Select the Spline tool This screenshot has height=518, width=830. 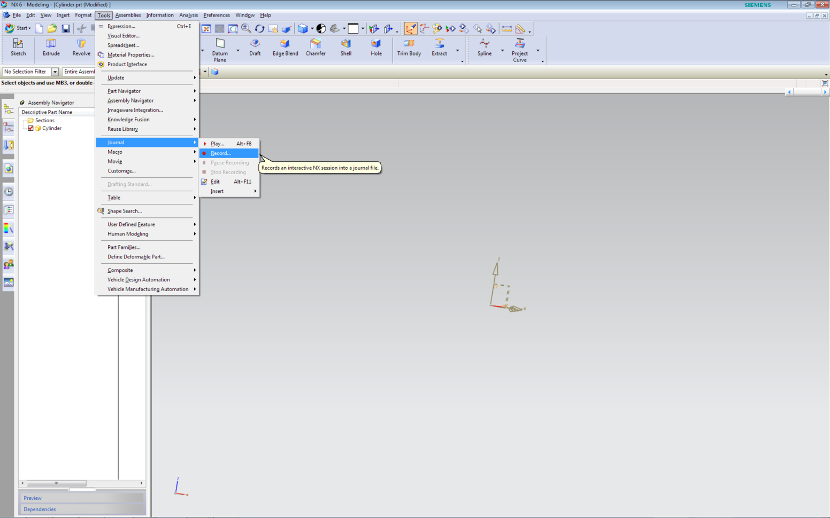coord(485,47)
